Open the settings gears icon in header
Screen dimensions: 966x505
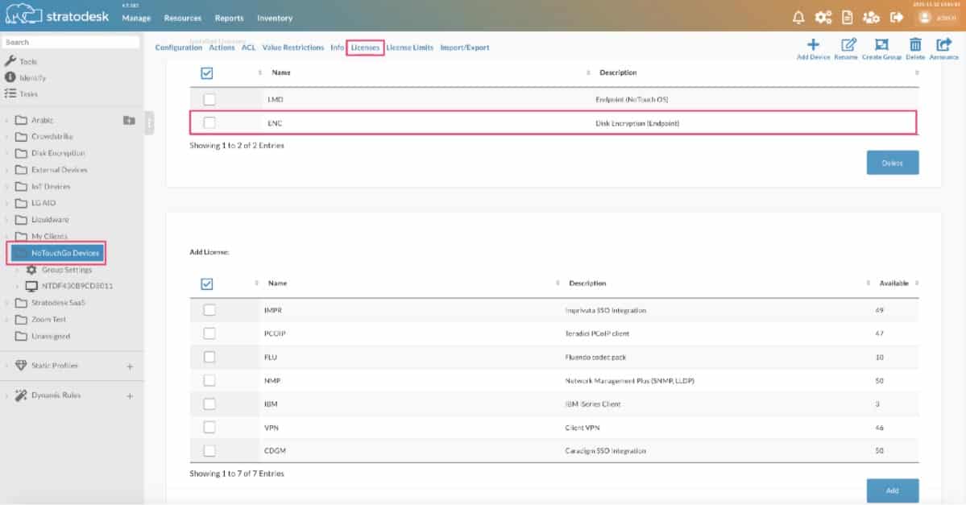[x=823, y=17]
